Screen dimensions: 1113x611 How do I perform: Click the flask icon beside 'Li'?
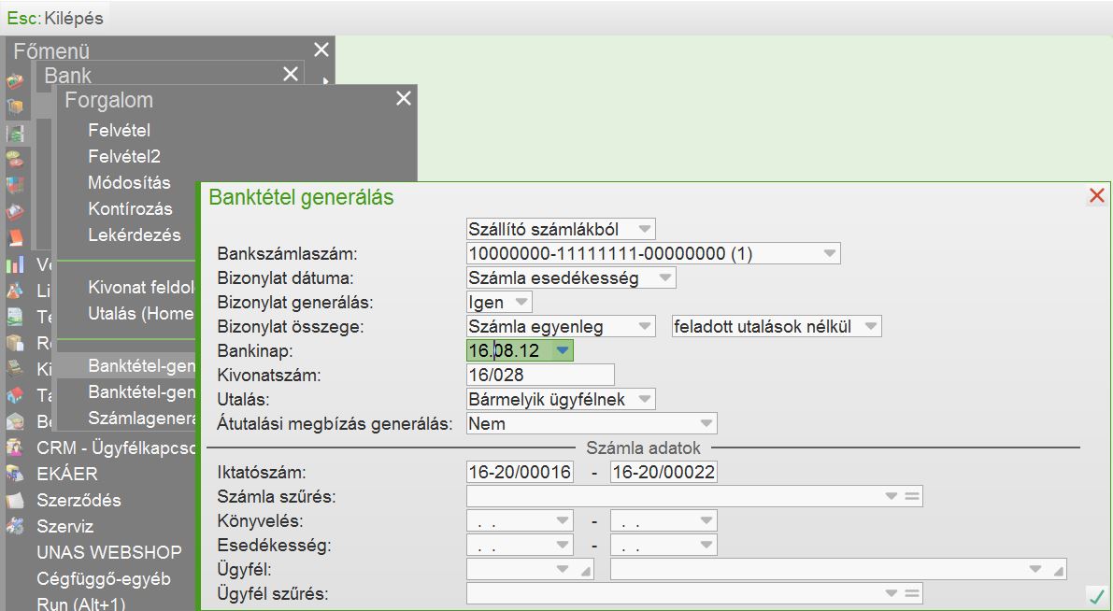coord(15,291)
